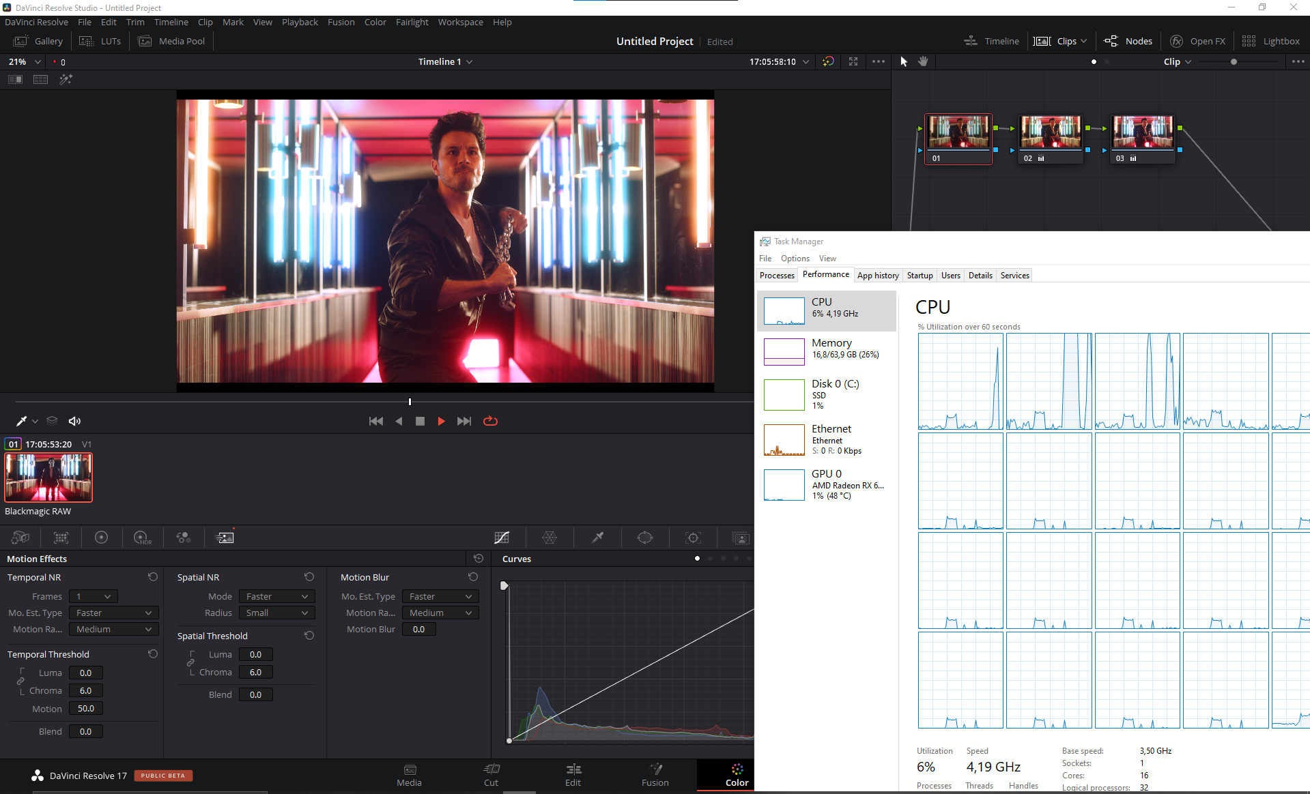Toggle enhanced viewer mode
Image resolution: width=1310 pixels, height=794 pixels.
point(853,61)
